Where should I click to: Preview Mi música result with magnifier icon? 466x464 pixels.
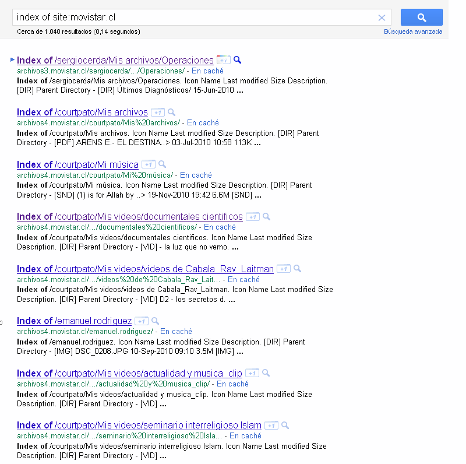coord(162,164)
